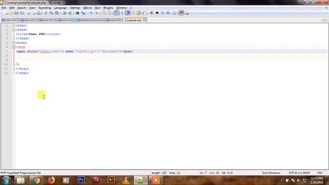
Task: Close the sample.php tab using its X
Action: (144, 20)
